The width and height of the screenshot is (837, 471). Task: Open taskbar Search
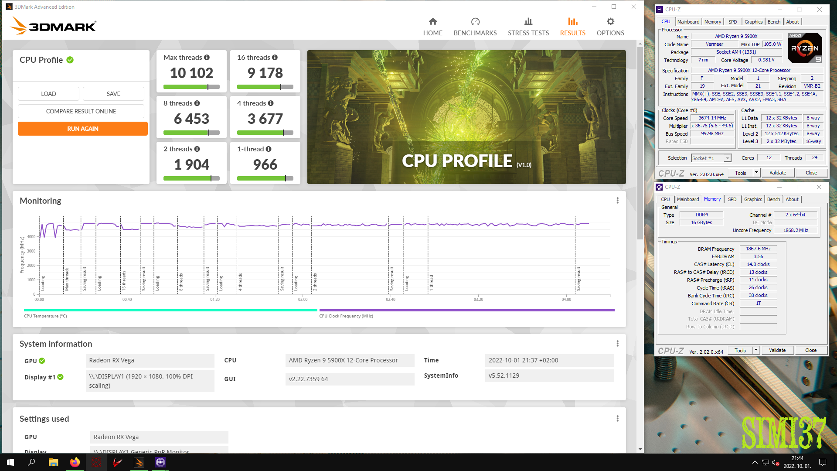31,462
